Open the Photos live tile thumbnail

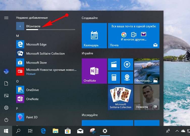pos(147,71)
